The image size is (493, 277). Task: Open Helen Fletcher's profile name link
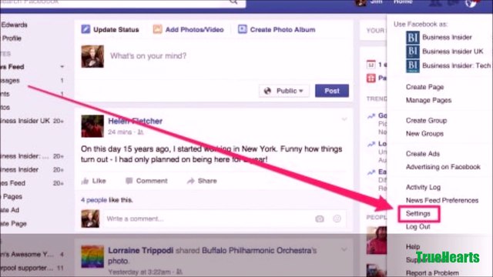pyautogui.click(x=136, y=121)
